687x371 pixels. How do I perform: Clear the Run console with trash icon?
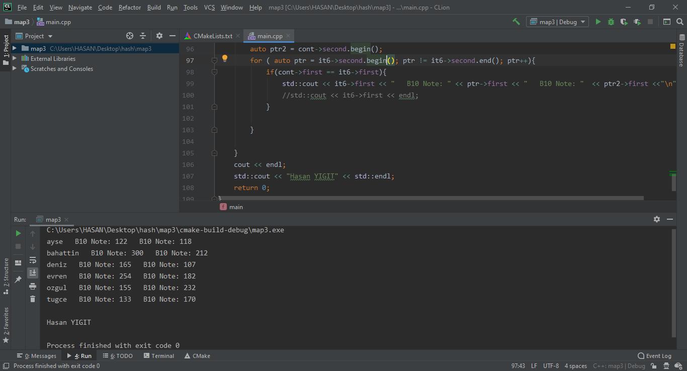coord(33,299)
